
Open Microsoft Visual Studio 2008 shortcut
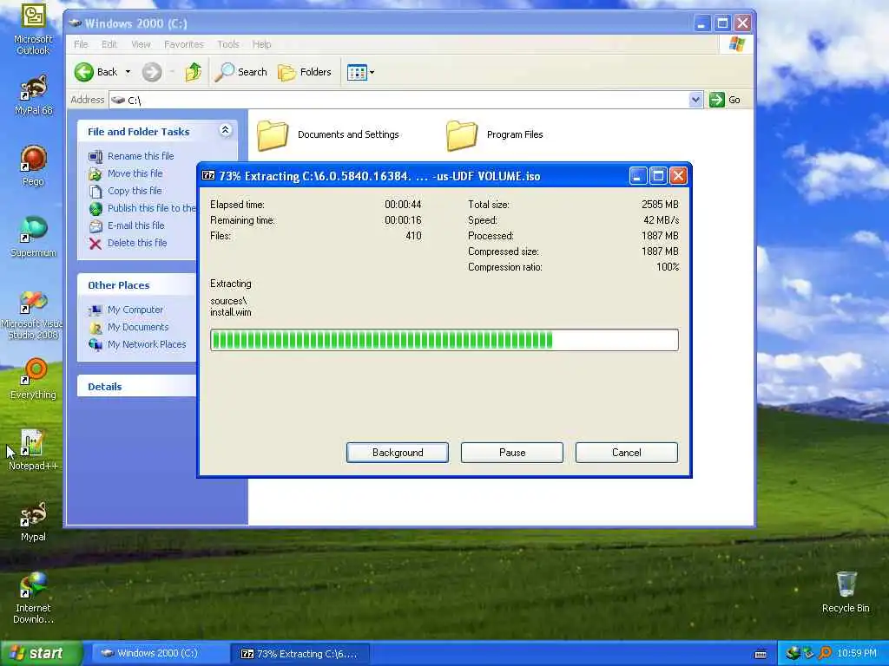coord(32,314)
